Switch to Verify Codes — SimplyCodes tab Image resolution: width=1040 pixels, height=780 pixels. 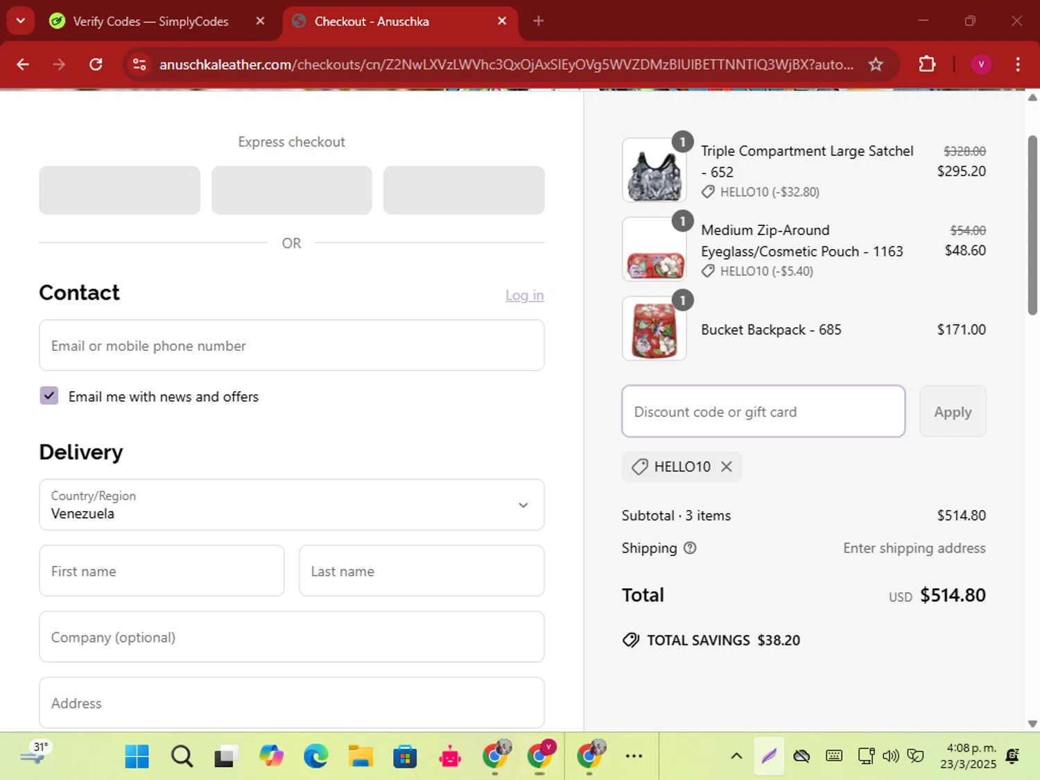tap(150, 21)
